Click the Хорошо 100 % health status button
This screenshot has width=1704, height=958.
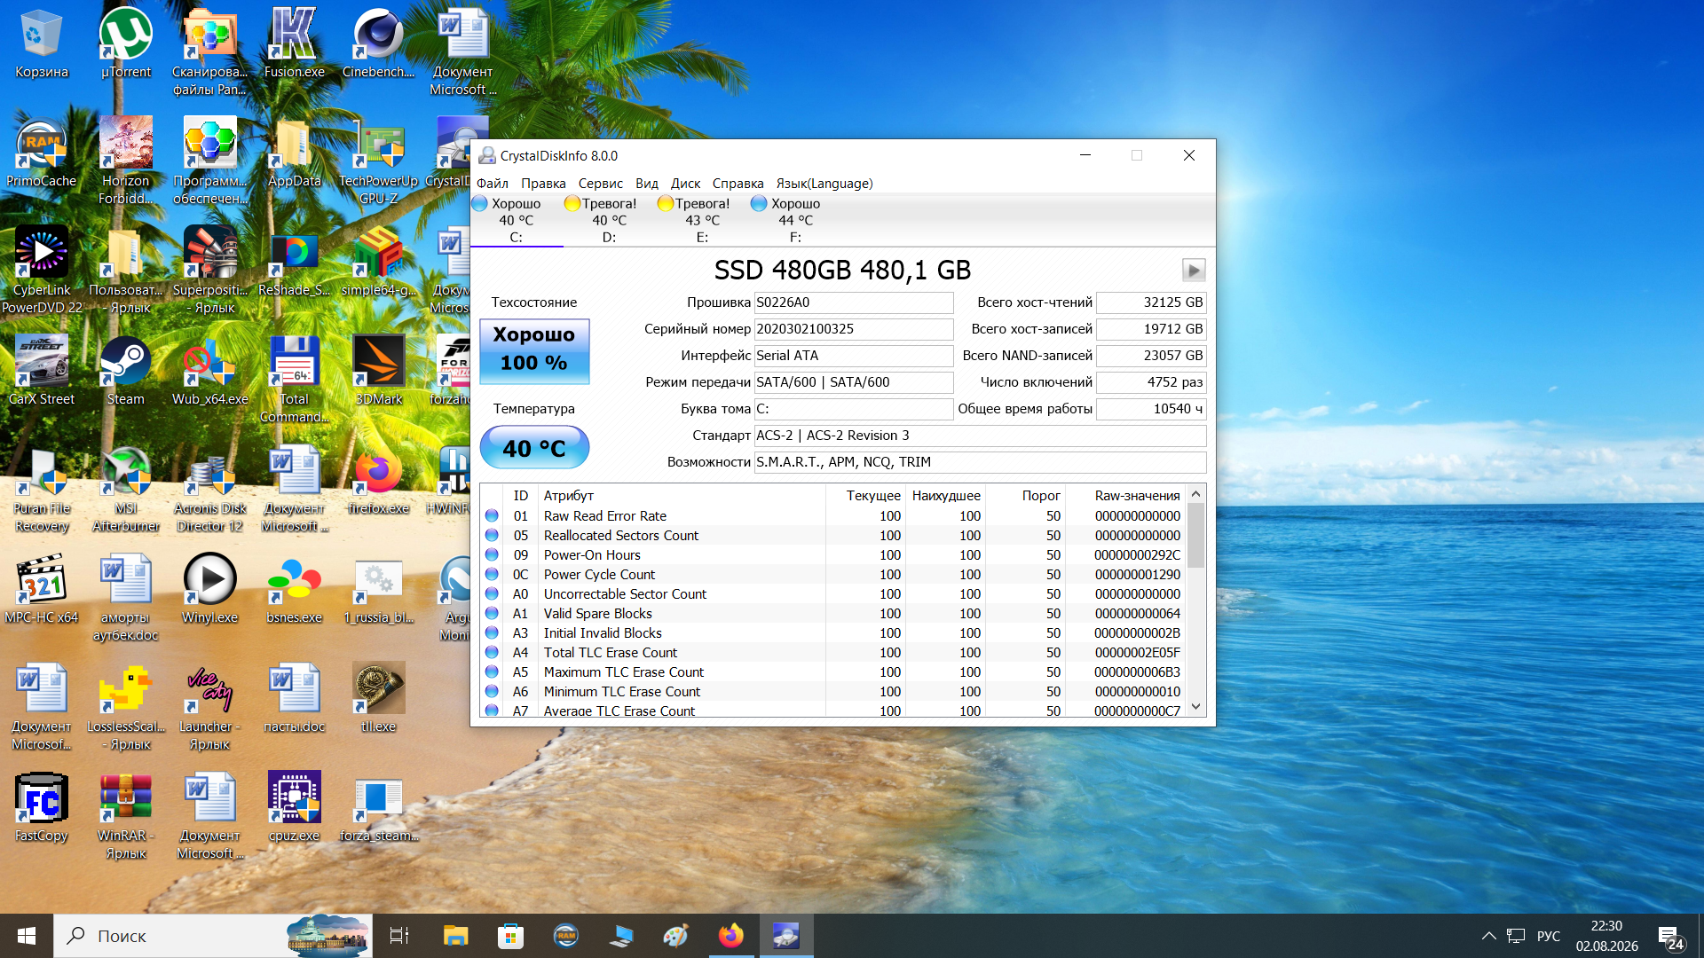pos(534,351)
